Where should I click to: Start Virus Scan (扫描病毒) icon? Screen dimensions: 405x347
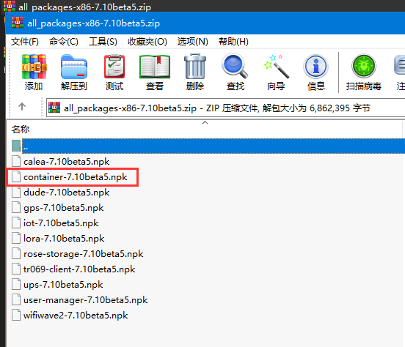coord(364,72)
